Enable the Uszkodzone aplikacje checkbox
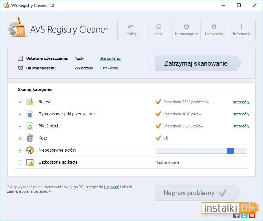Image resolution: width=263 pixels, height=221 pixels. tap(20, 162)
